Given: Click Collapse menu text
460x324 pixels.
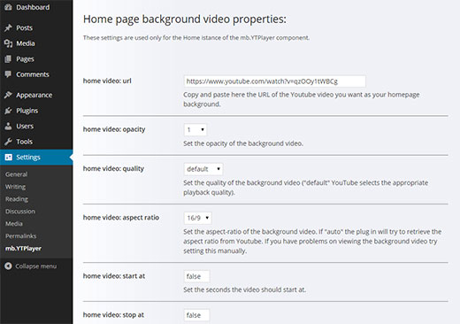Looking at the screenshot, I should point(35,266).
